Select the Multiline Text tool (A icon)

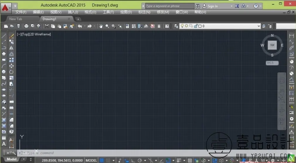[4, 144]
